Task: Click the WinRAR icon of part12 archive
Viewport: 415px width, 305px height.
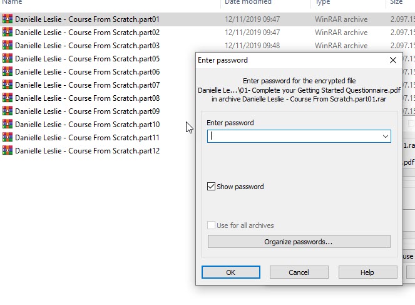Action: [x=8, y=151]
